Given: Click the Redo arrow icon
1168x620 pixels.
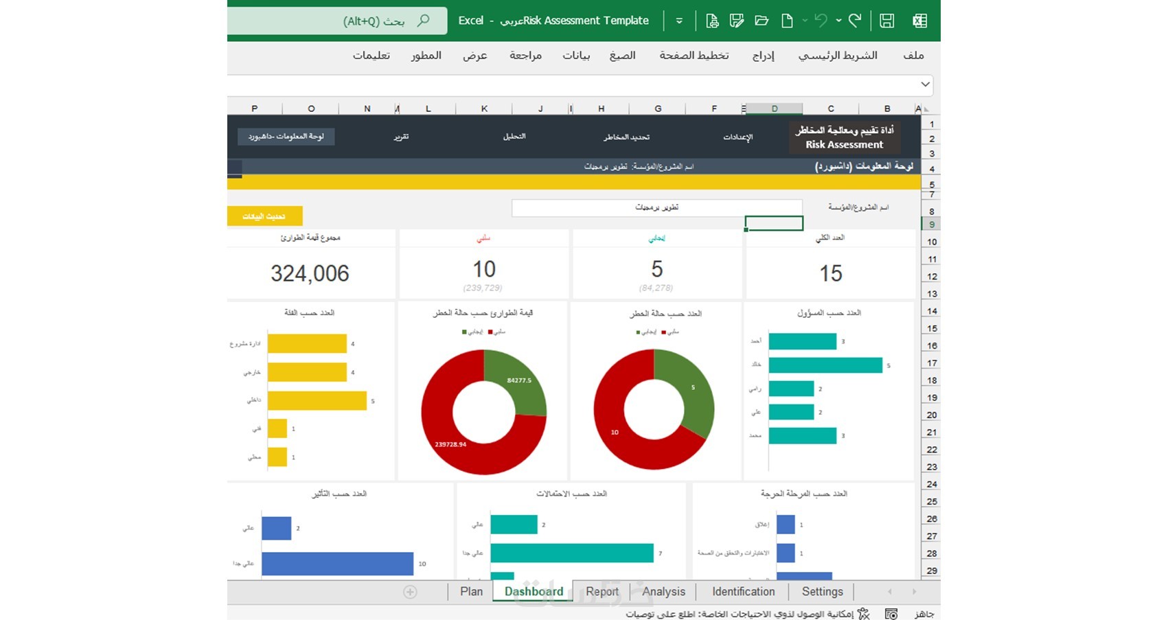Looking at the screenshot, I should tap(855, 21).
